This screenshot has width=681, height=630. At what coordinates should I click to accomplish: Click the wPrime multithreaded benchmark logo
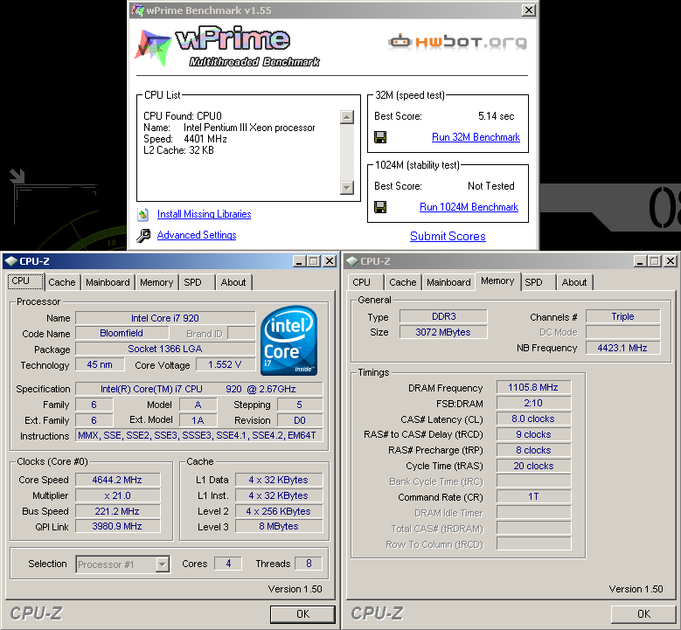pyautogui.click(x=228, y=48)
